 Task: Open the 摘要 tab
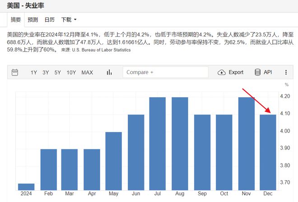coord(16,19)
